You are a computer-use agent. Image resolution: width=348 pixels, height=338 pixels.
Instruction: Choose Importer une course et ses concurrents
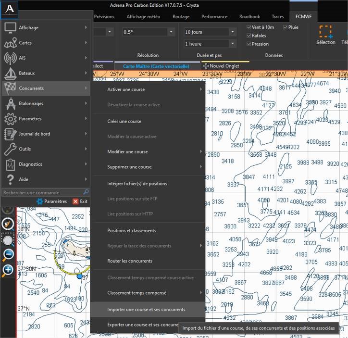(x=148, y=309)
